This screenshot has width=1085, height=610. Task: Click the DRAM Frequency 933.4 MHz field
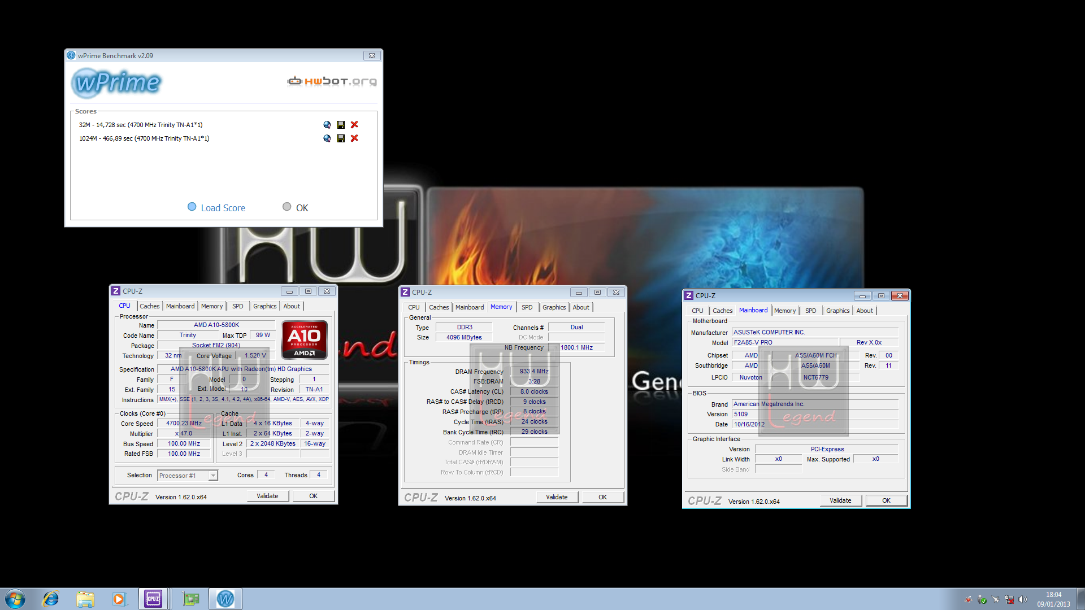[x=534, y=371]
